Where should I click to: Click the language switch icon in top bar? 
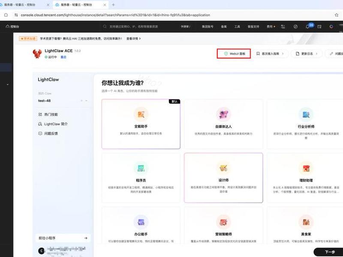pyautogui.click(x=283, y=27)
